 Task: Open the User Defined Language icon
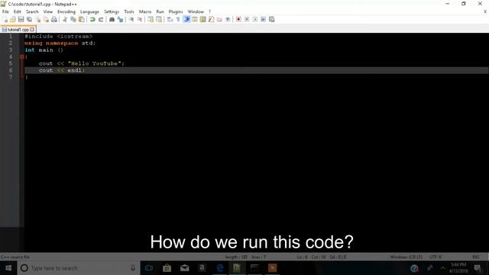[195, 19]
